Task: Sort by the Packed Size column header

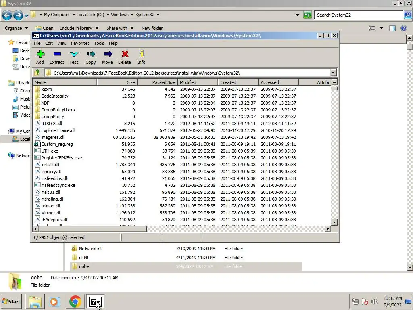Action: click(158, 82)
